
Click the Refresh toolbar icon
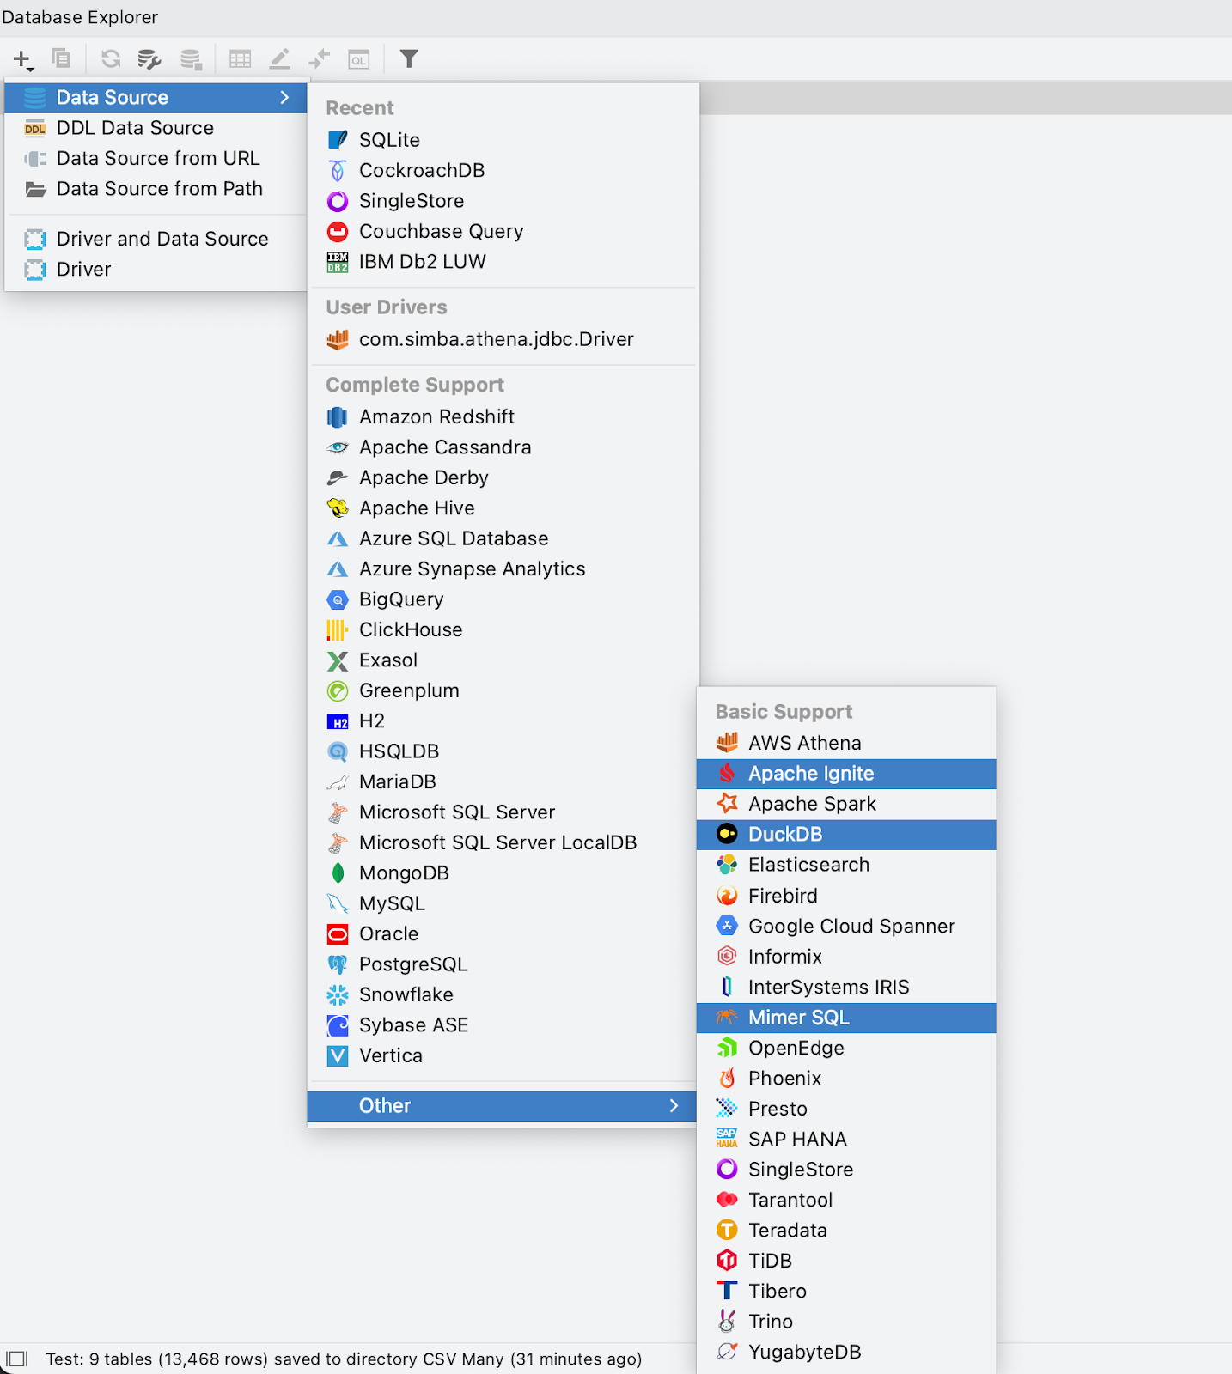tap(111, 58)
